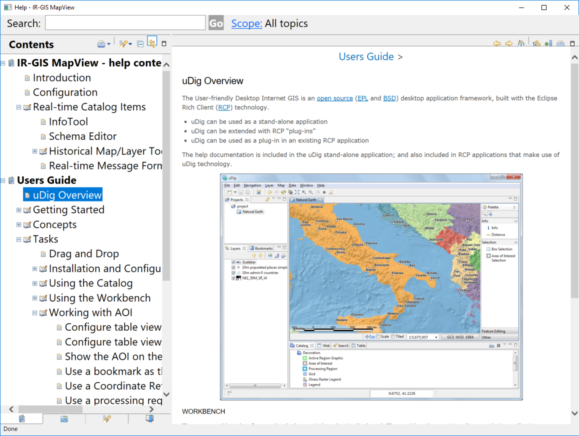Click the Collapse All icon in Contents
Image resolution: width=579 pixels, height=436 pixels.
pos(140,44)
